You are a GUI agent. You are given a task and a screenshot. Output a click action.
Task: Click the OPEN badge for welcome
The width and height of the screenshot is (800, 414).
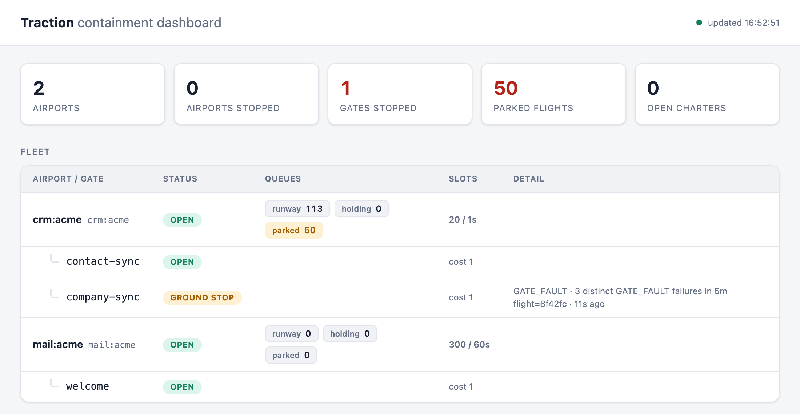182,387
